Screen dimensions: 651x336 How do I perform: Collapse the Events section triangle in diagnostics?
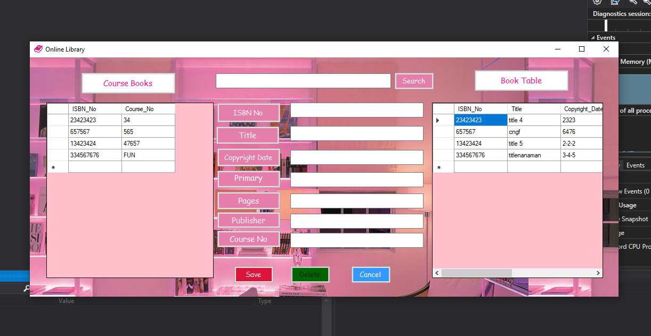pyautogui.click(x=592, y=38)
